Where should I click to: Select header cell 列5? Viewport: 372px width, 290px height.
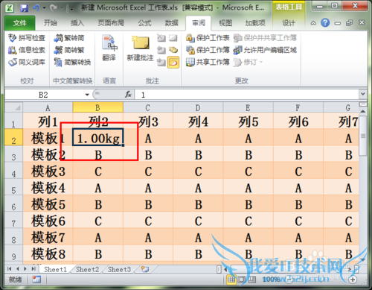248,121
